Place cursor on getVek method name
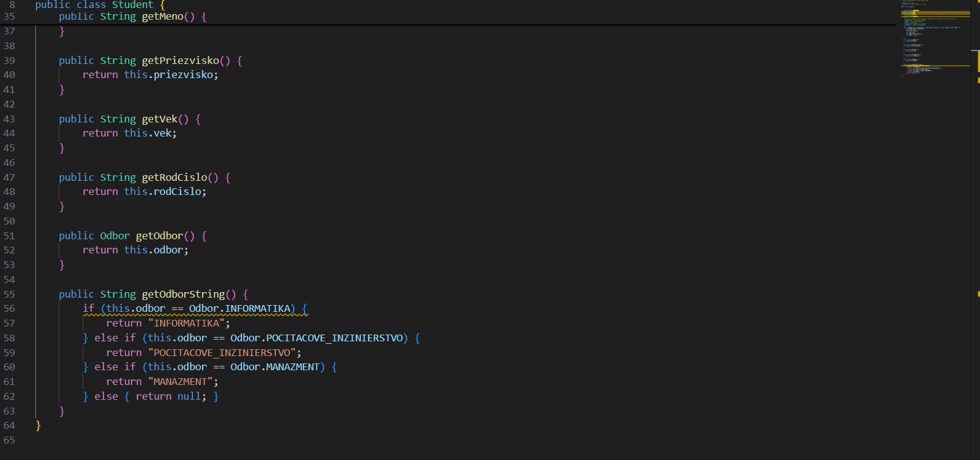The height and width of the screenshot is (460, 980). point(159,119)
